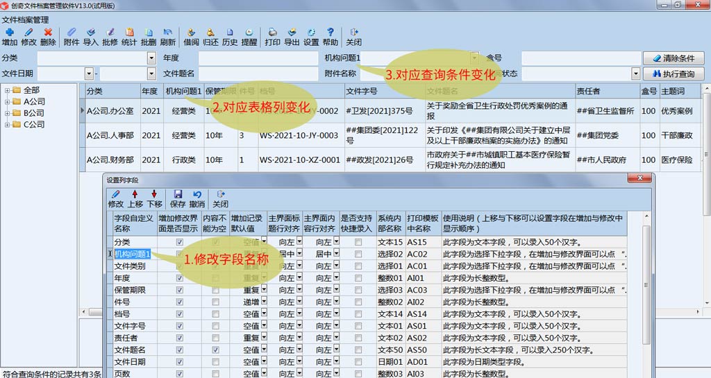Toggle 内容不能为空 checkbox for 责任者 row
This screenshot has height=378, width=711.
[215, 338]
